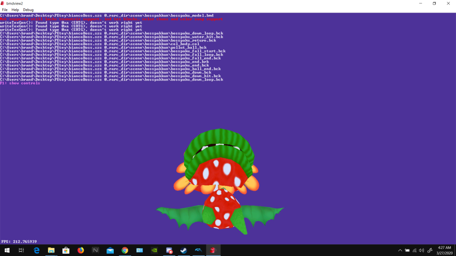The width and height of the screenshot is (456, 256).
Task: Switch to Steam on the taskbar
Action: pyautogui.click(x=184, y=250)
